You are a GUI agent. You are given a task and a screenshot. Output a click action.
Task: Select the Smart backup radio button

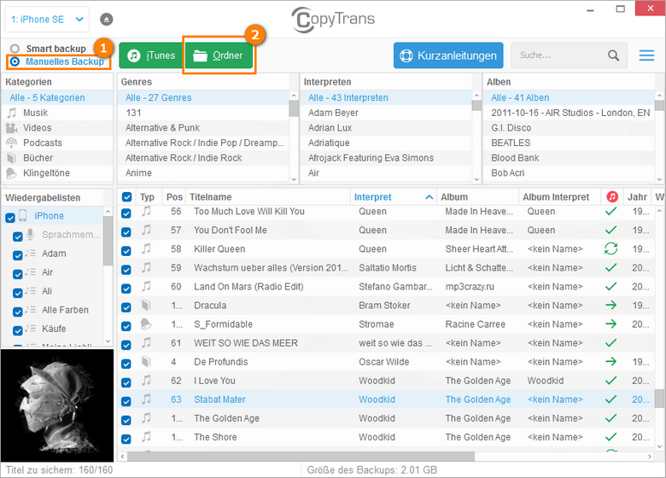coord(15,49)
